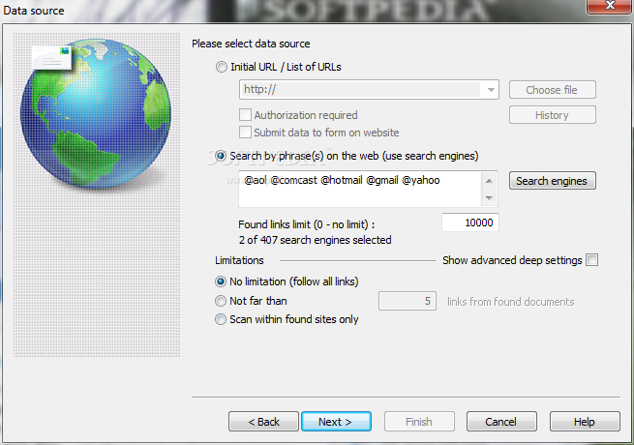Open the Search engines button
The image size is (634, 445).
[x=552, y=181]
